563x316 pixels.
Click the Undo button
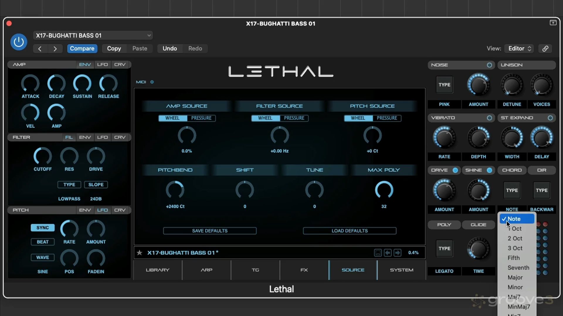tap(170, 49)
